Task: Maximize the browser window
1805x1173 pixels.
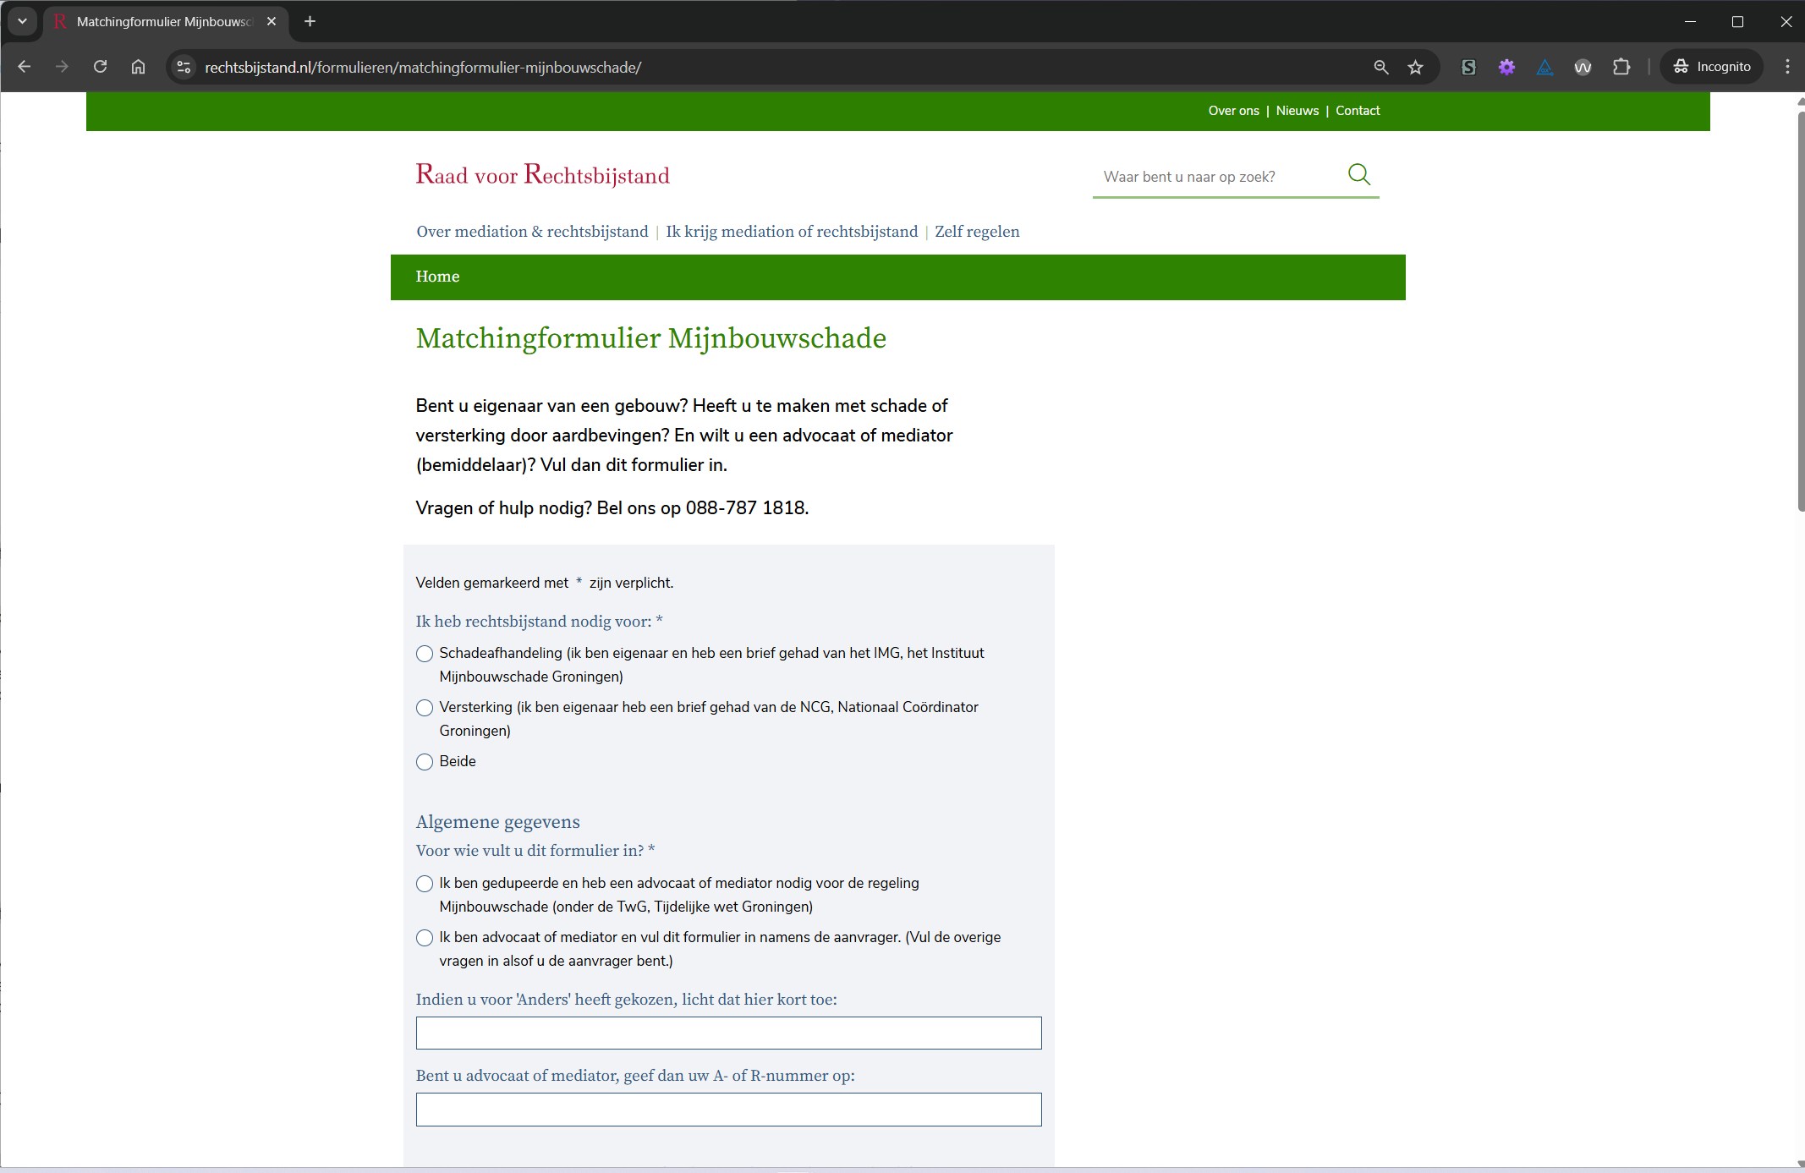Action: pyautogui.click(x=1737, y=21)
